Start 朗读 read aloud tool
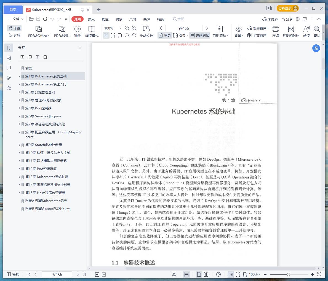This screenshot has height=281, width=328. pos(306,32)
